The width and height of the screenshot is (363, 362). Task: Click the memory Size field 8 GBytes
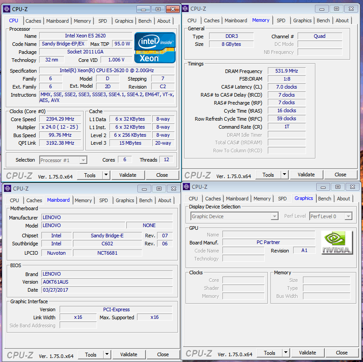(x=231, y=44)
